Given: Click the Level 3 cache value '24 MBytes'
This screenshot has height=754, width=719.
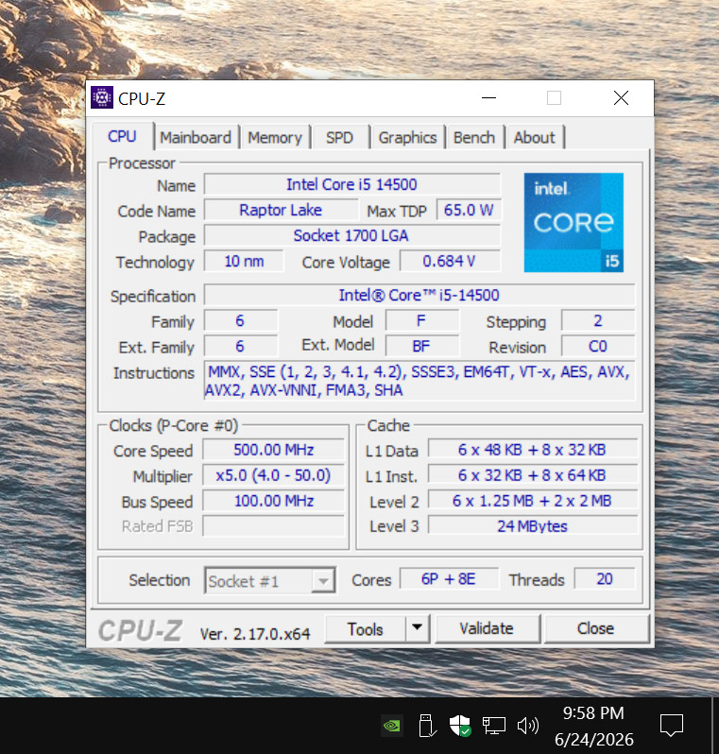Looking at the screenshot, I should 532,526.
